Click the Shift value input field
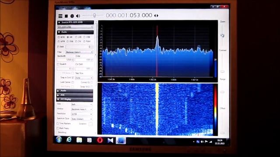Viewport: 280px width, 157px height. (x=79, y=47)
